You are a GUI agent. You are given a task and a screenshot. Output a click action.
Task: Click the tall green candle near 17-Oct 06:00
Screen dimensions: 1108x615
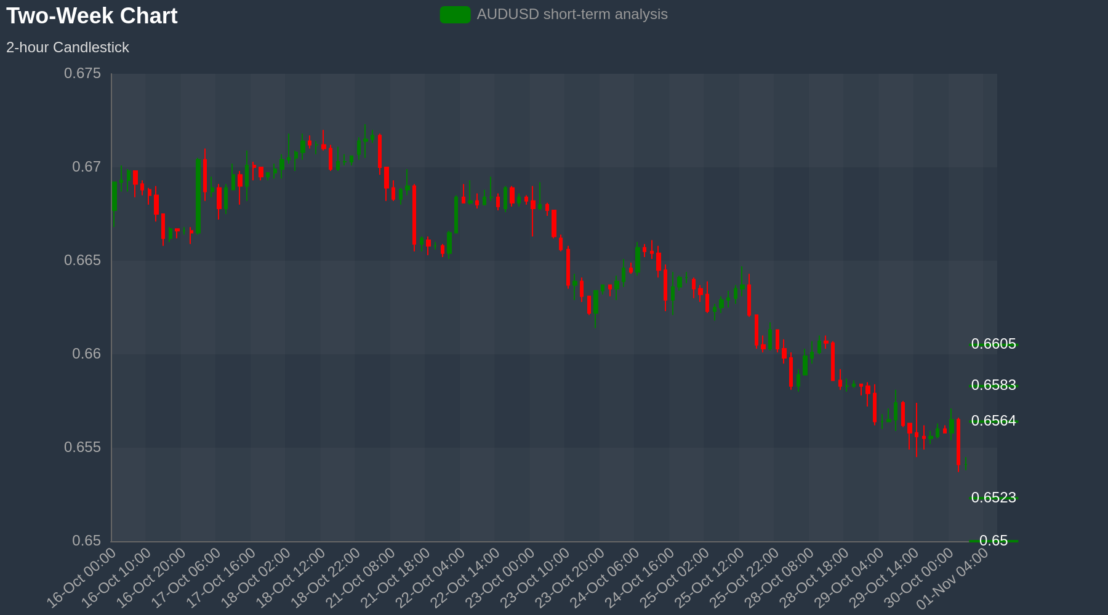tap(198, 196)
